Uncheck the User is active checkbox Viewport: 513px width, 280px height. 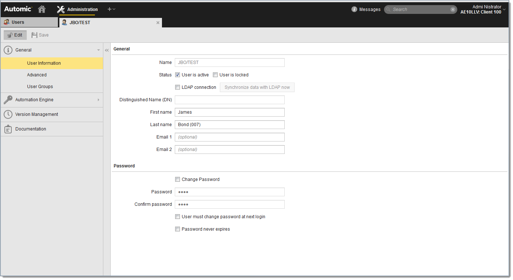coord(177,75)
